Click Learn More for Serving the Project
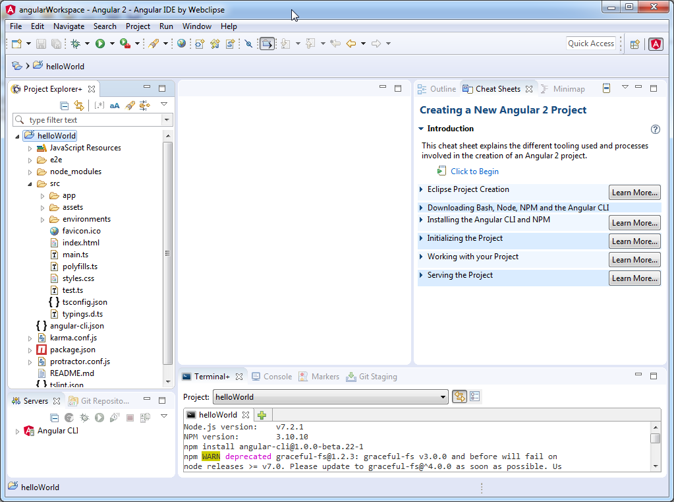Viewport: 674px width, 502px height. [x=634, y=278]
